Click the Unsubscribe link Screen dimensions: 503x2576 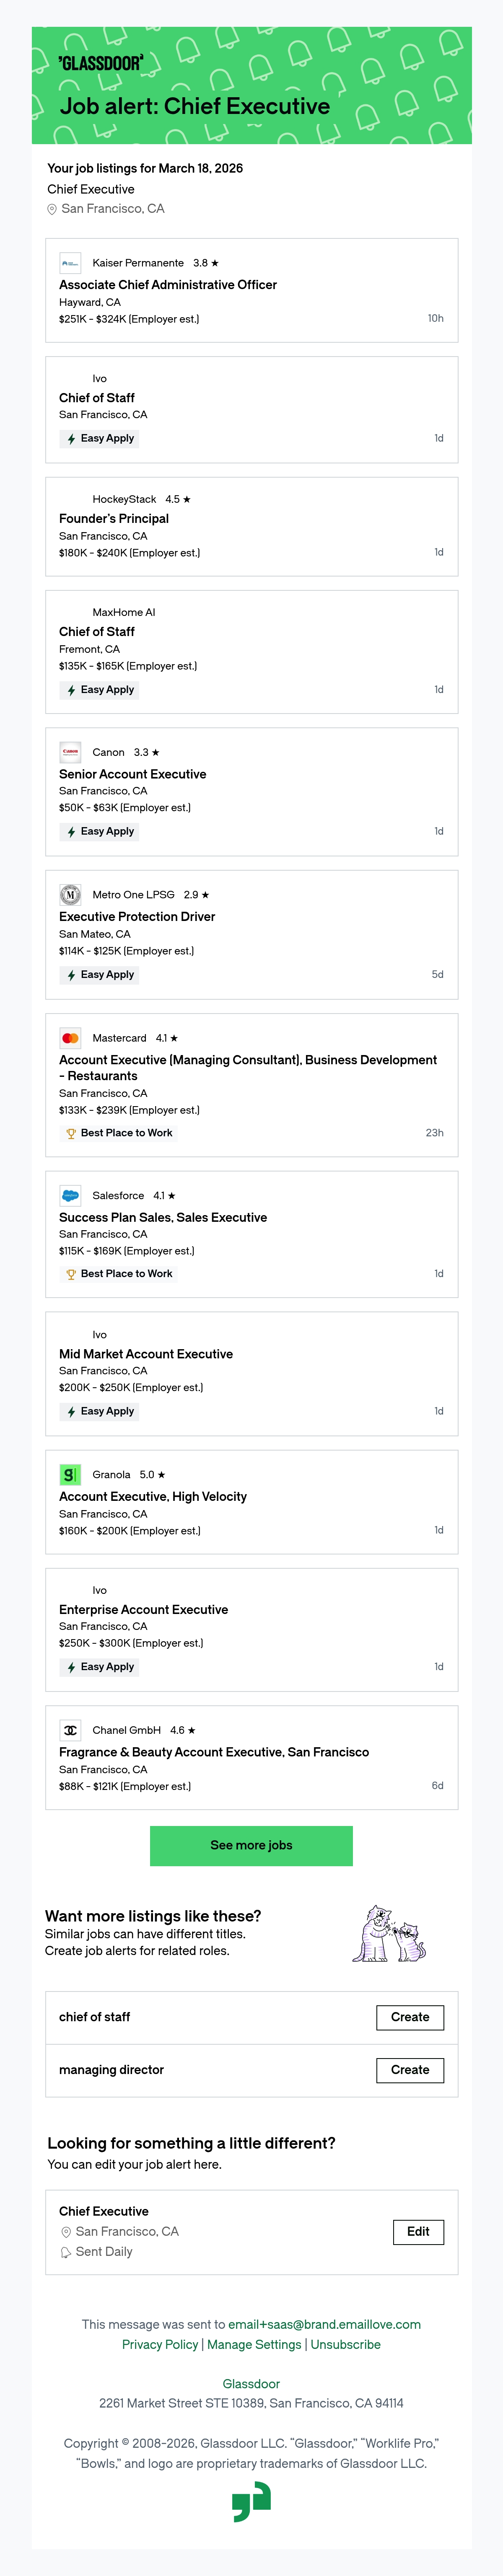pyautogui.click(x=346, y=2345)
